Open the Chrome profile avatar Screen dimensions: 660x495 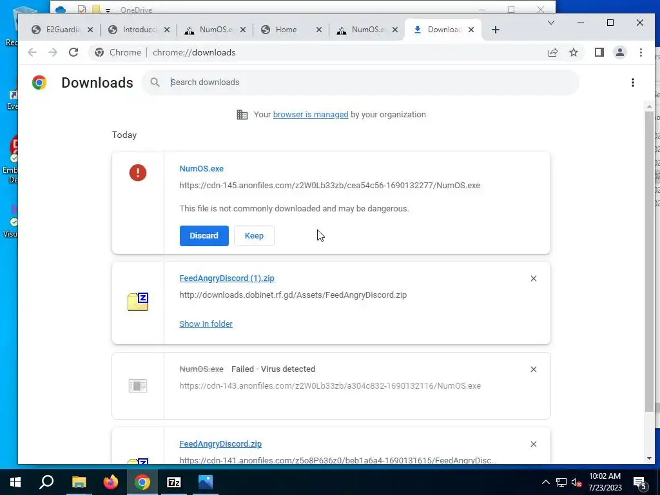pos(619,52)
